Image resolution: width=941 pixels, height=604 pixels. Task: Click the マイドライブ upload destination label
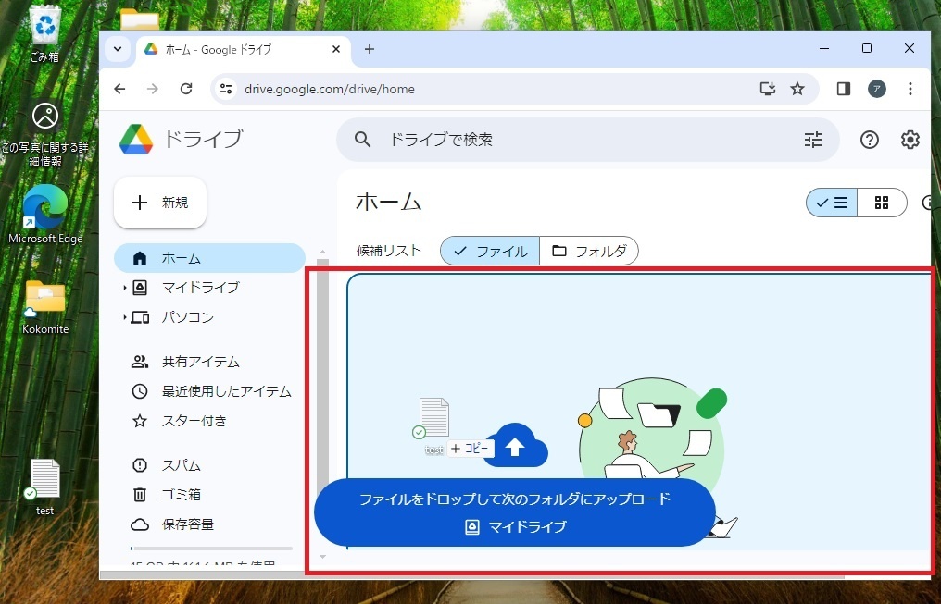coord(516,526)
